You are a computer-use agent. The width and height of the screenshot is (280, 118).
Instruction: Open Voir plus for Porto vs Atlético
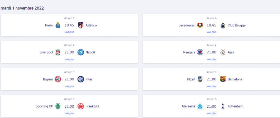tap(69, 32)
